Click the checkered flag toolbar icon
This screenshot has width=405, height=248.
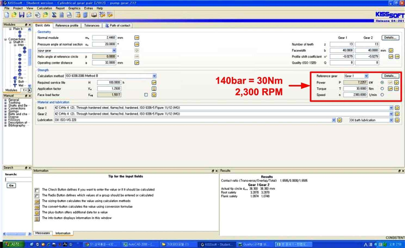click(102, 15)
